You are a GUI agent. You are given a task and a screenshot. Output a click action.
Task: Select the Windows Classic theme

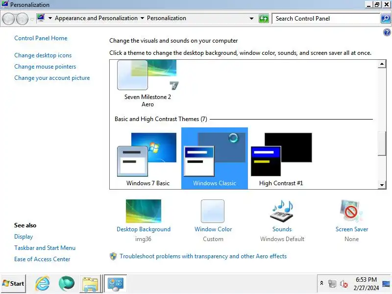click(215, 158)
